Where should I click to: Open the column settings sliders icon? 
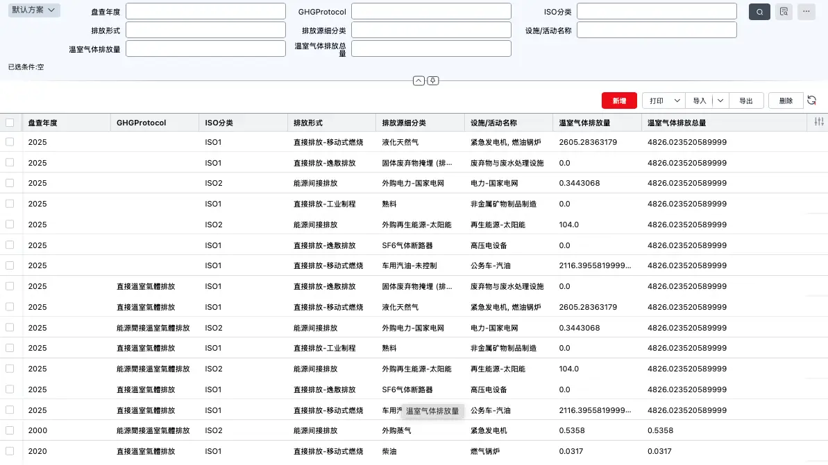pyautogui.click(x=819, y=123)
